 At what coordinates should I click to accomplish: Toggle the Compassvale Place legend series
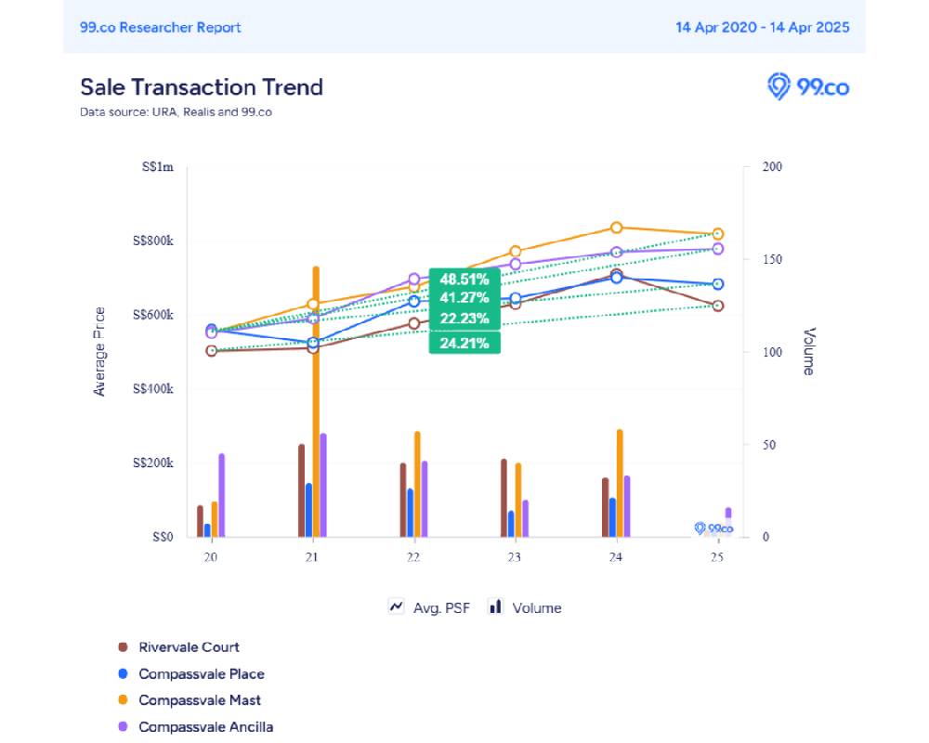pyautogui.click(x=201, y=674)
